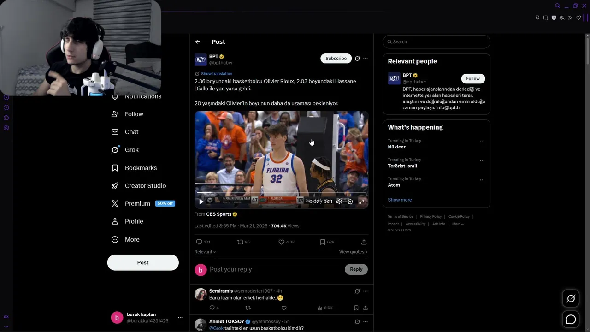Share the BPT post
Screen dimensions: 590x332
tap(364, 242)
